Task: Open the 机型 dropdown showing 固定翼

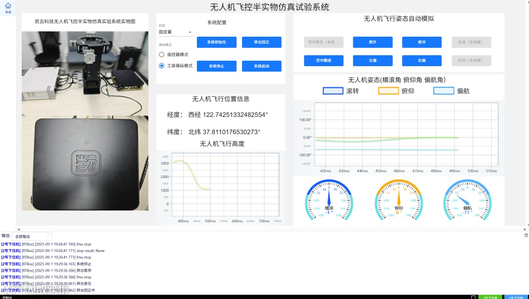Action: coord(174,32)
